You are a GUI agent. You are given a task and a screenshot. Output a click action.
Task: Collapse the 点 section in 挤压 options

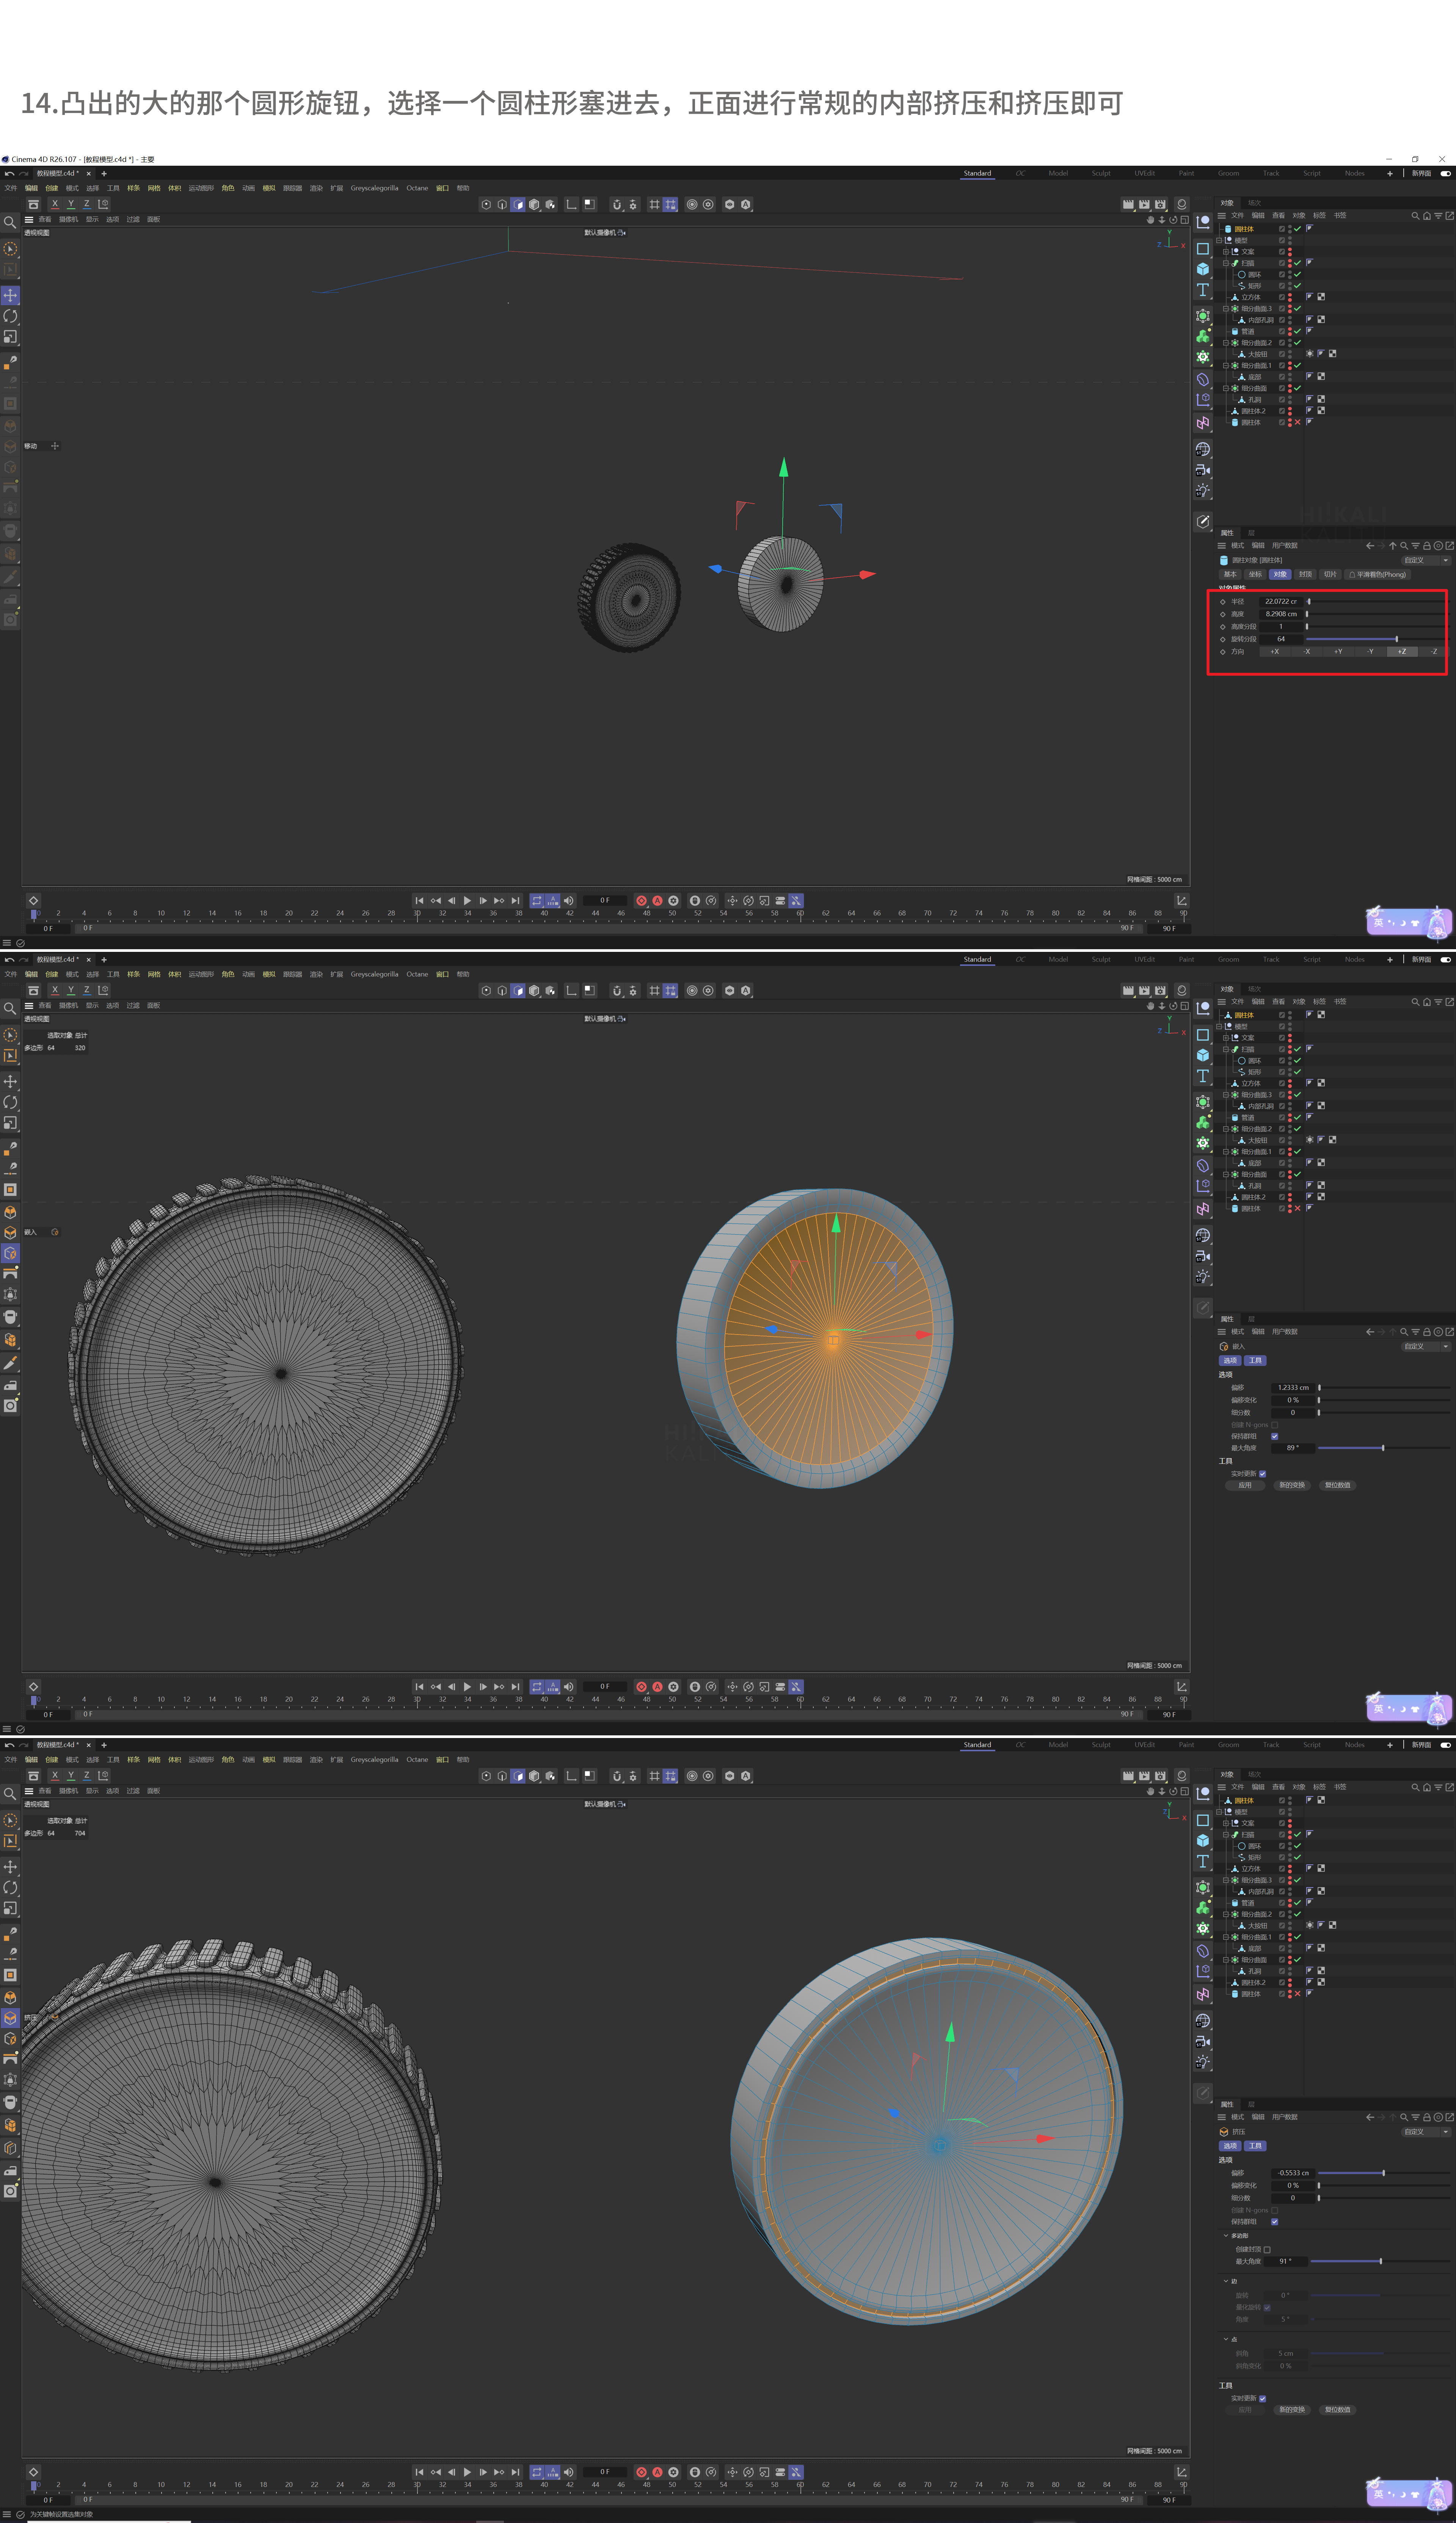pos(1226,2339)
